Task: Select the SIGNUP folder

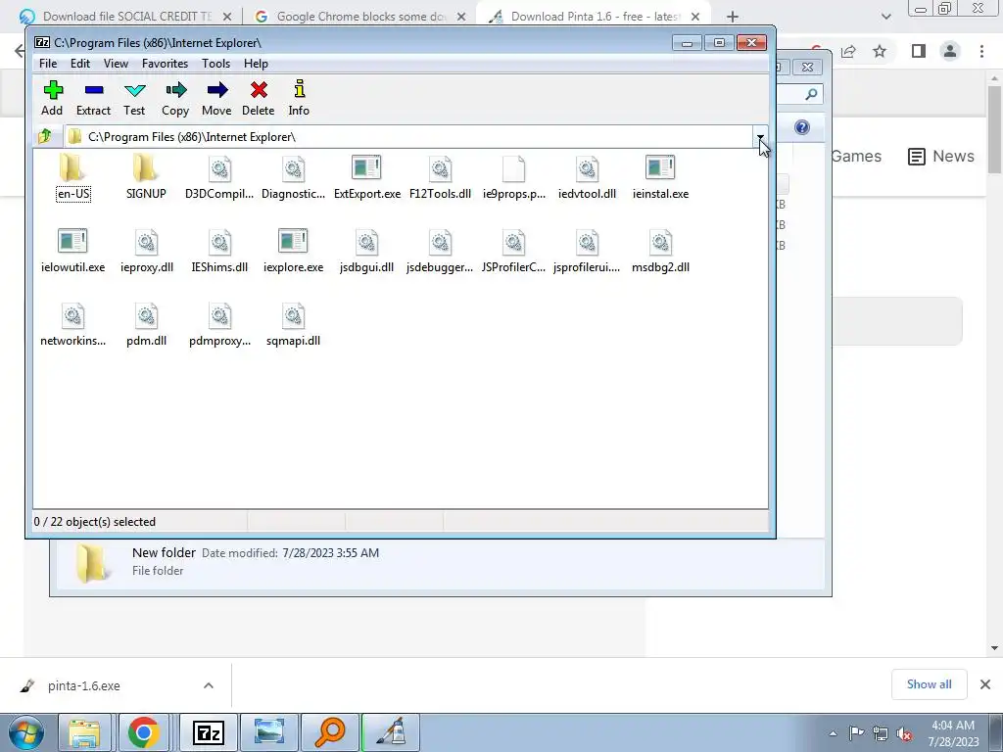Action: click(146, 178)
